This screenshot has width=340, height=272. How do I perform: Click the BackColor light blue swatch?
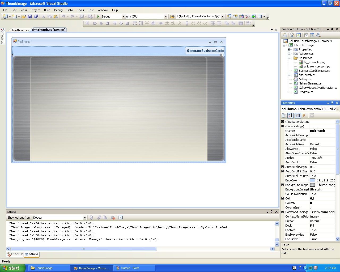[x=312, y=180]
